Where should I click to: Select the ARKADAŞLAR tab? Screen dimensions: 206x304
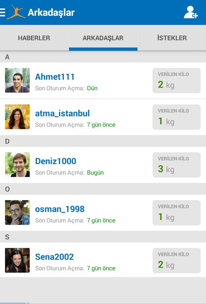pyautogui.click(x=103, y=38)
